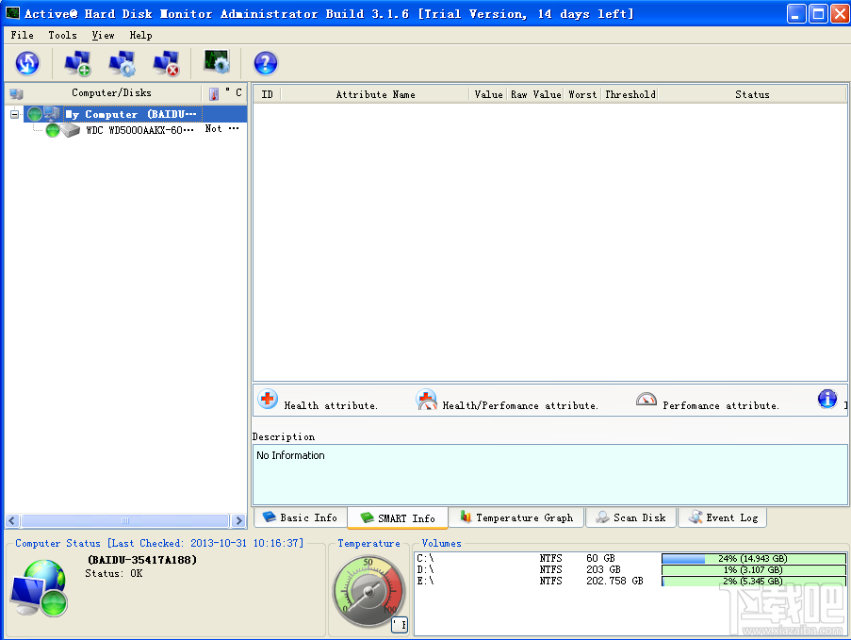Click the right arrow of the disk list scrollbar
851x640 pixels.
[239, 520]
